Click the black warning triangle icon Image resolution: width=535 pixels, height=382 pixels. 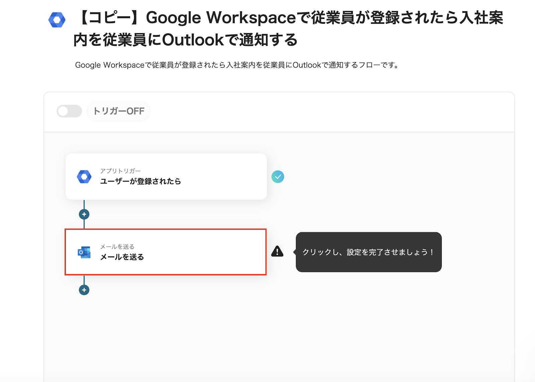coord(277,251)
